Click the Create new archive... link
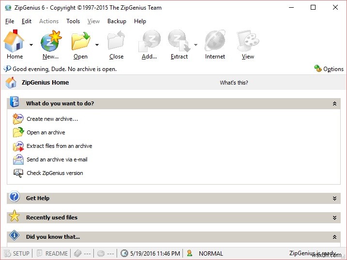The width and height of the screenshot is (347, 260). pyautogui.click(x=52, y=119)
